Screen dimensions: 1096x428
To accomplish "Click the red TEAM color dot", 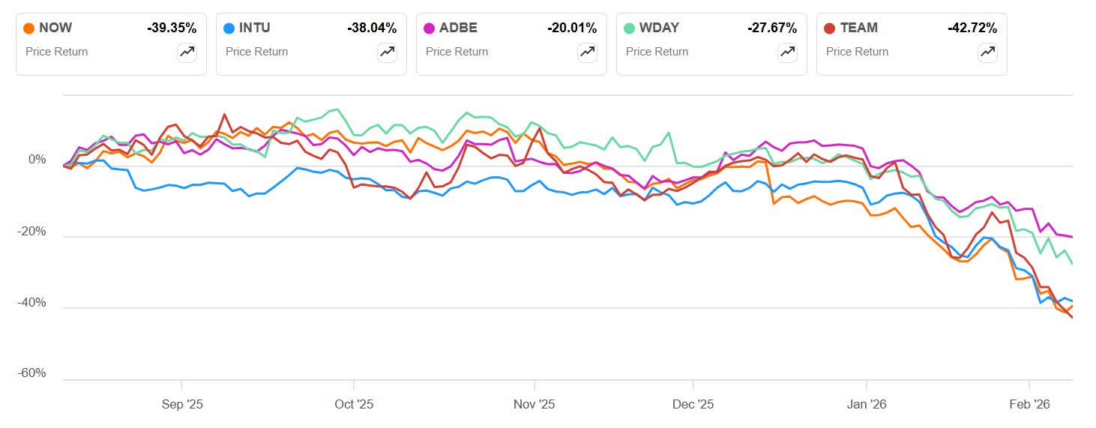I will click(830, 28).
